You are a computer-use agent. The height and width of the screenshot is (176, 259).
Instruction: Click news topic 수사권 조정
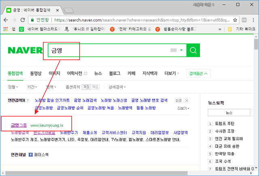coord(225,131)
